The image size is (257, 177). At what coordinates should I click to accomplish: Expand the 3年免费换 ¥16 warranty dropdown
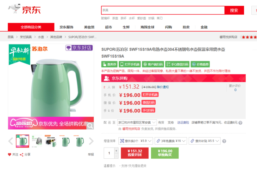(x=170, y=141)
